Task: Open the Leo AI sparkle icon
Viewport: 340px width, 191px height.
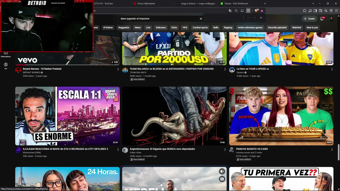Action: [x=326, y=11]
